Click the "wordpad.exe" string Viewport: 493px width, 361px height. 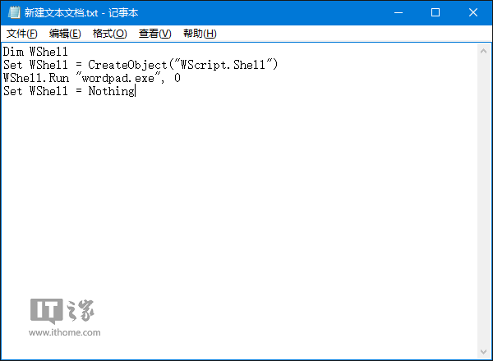(117, 78)
